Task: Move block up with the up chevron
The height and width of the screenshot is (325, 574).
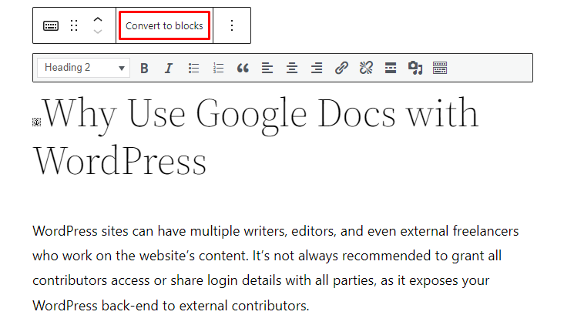Action: (x=98, y=19)
